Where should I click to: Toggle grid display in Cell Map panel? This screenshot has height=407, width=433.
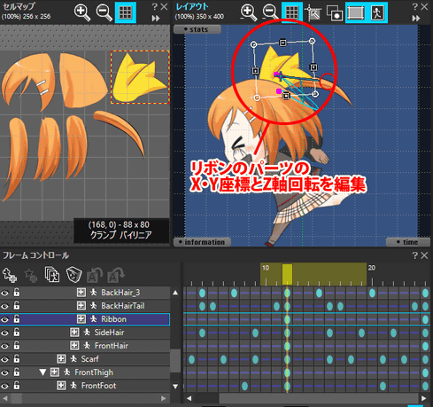125,12
